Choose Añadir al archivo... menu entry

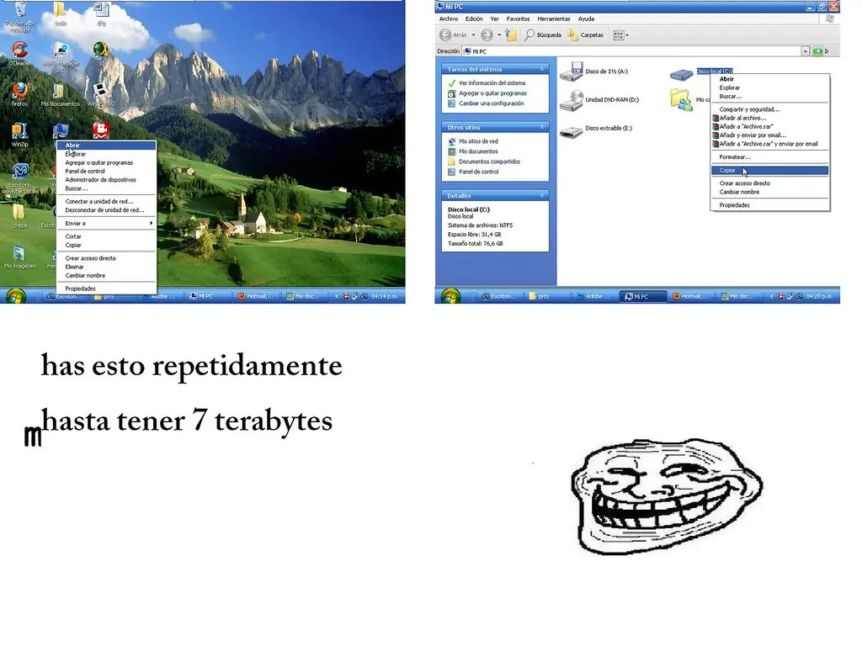[x=769, y=118]
